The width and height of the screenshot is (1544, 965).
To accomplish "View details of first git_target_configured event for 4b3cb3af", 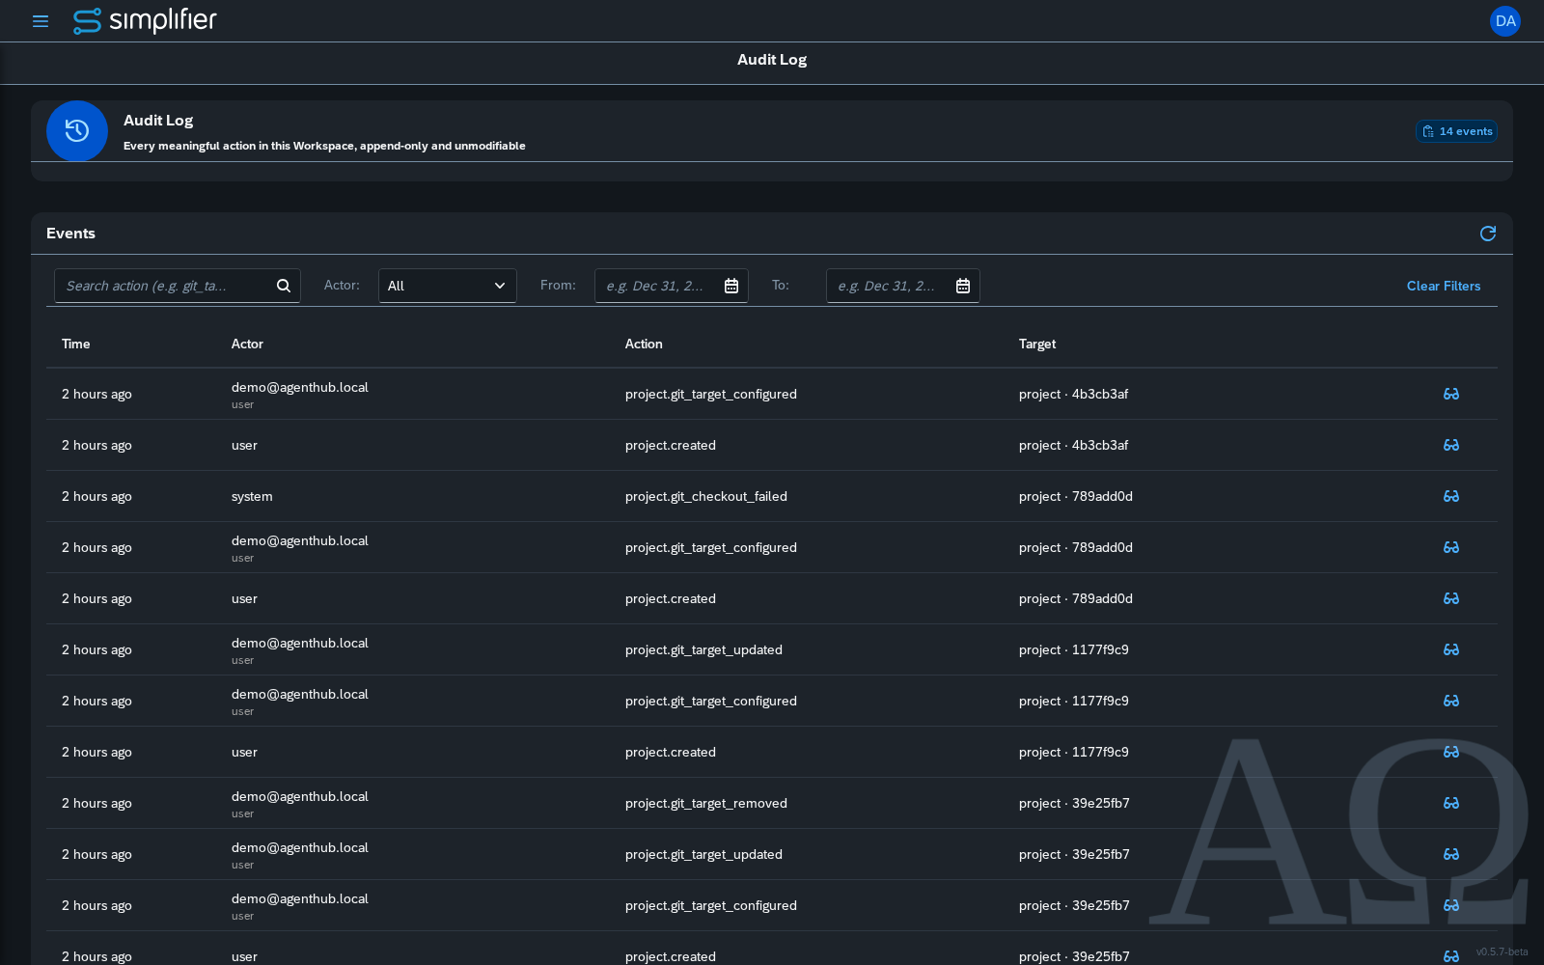I will [1451, 394].
